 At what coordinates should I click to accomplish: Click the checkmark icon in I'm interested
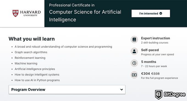161,13
